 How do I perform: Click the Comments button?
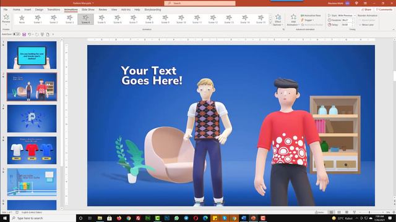coord(384,10)
